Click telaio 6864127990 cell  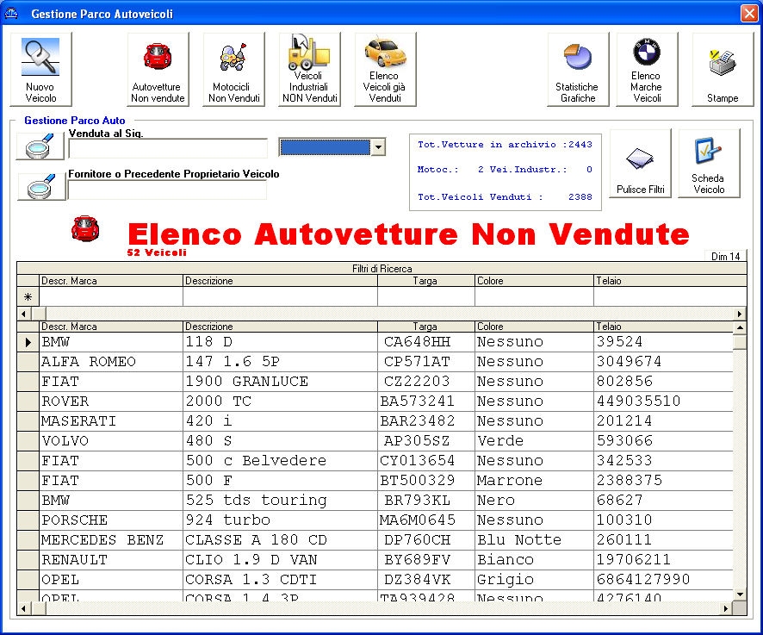[x=663, y=580]
